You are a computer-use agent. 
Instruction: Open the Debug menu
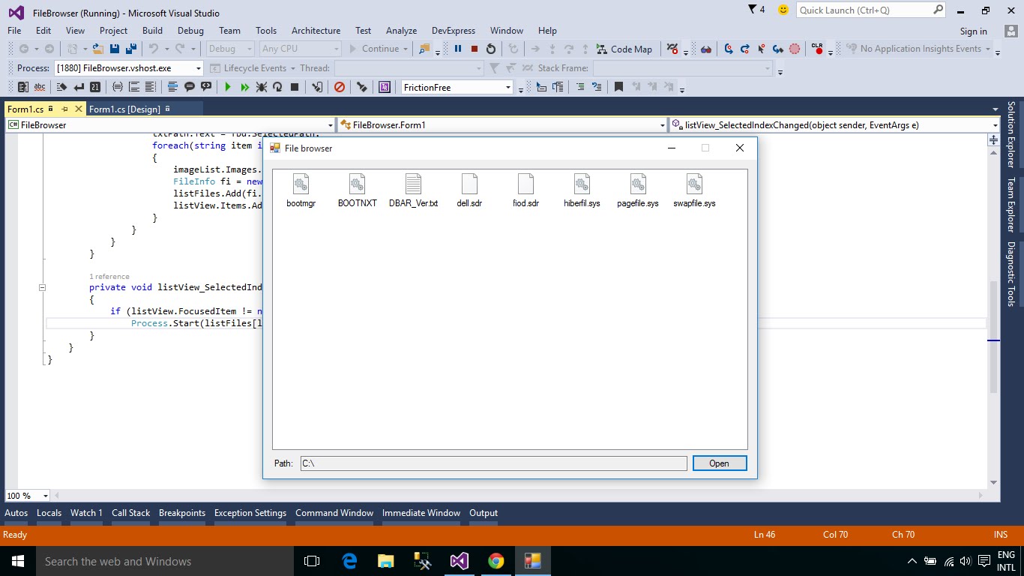point(190,31)
